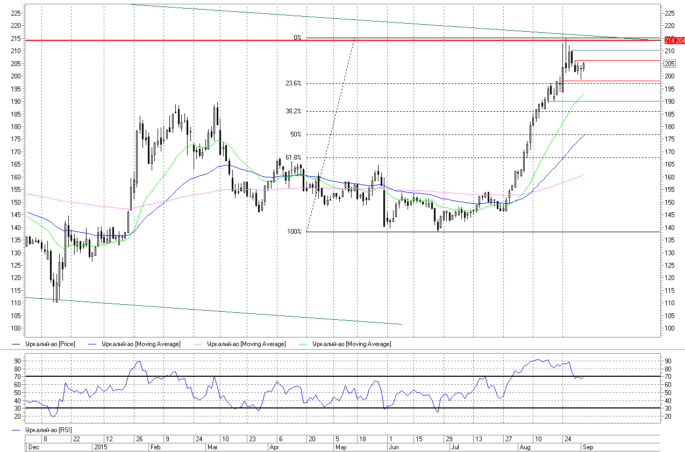Select the Dec month label on timeline
Screen dimensions: 685x452
(34, 447)
